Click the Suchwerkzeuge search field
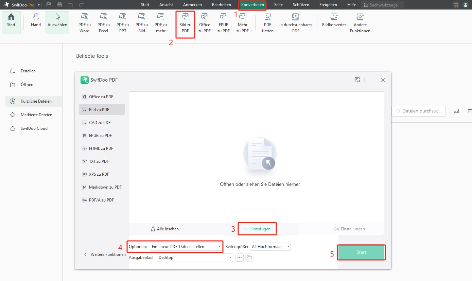Viewport: 472px width, 281px height. click(383, 5)
